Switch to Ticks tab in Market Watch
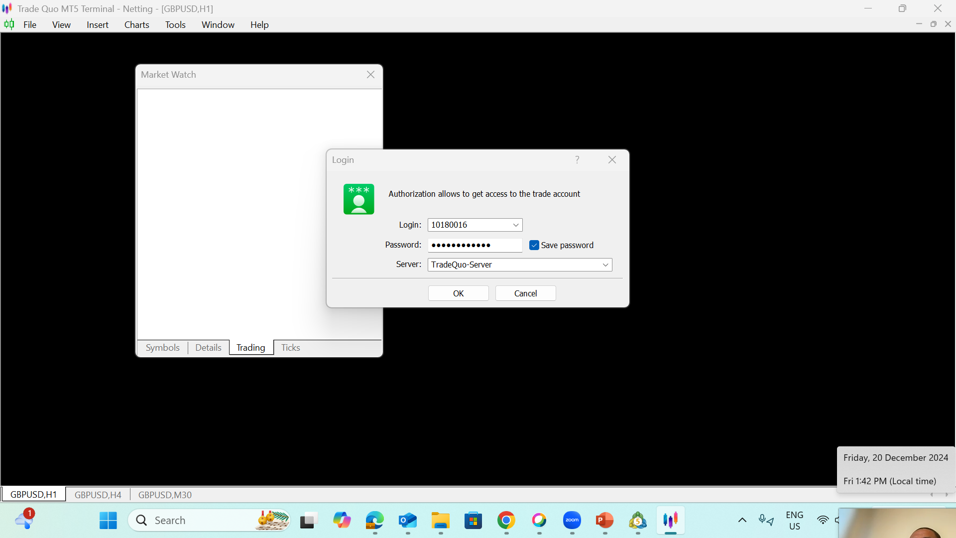Image resolution: width=956 pixels, height=538 pixels. [290, 348]
